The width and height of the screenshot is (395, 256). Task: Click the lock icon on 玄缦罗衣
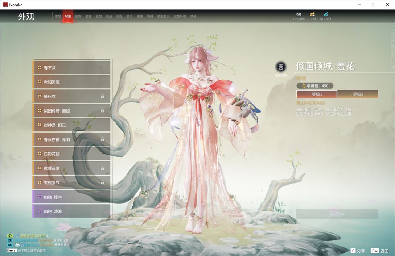click(102, 182)
